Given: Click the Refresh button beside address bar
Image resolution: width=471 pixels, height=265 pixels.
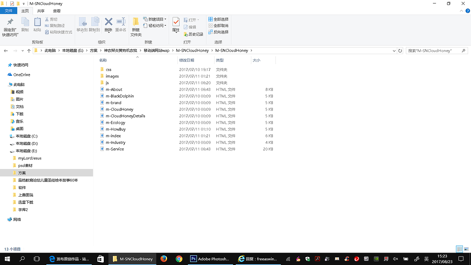Looking at the screenshot, I should tap(400, 50).
